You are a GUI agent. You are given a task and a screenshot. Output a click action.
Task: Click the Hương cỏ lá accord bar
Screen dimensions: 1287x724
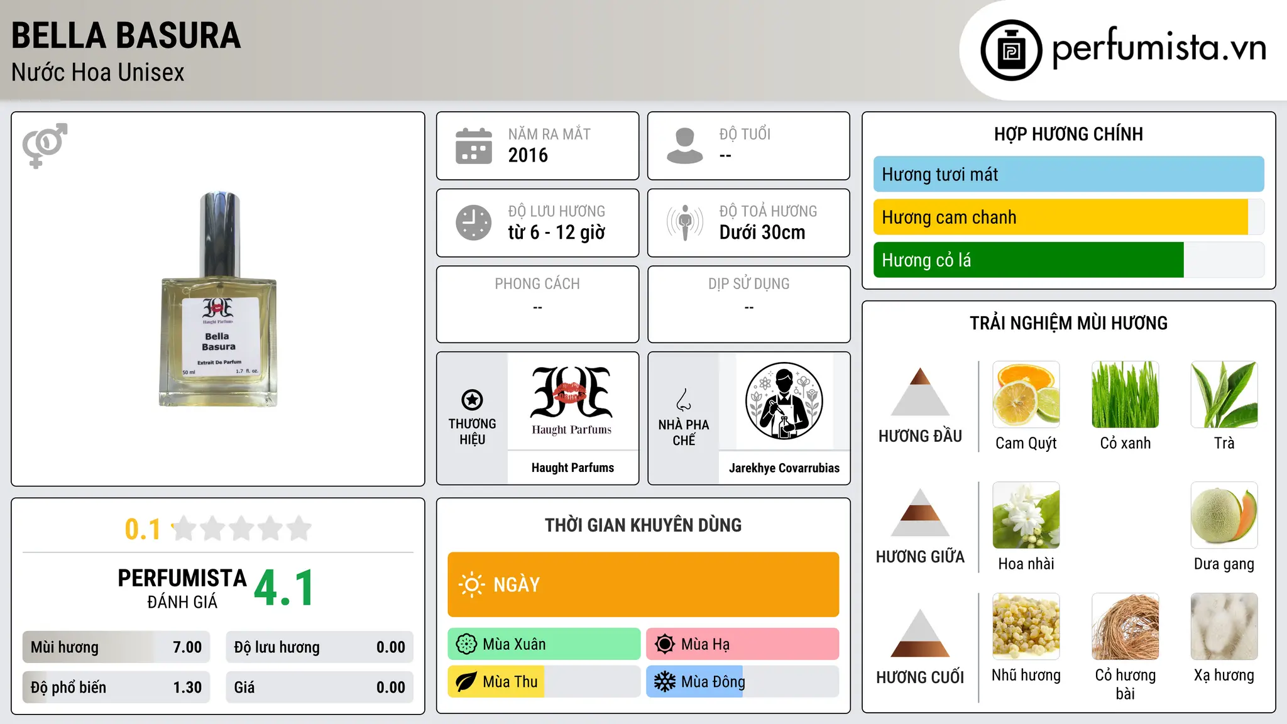tap(1068, 260)
